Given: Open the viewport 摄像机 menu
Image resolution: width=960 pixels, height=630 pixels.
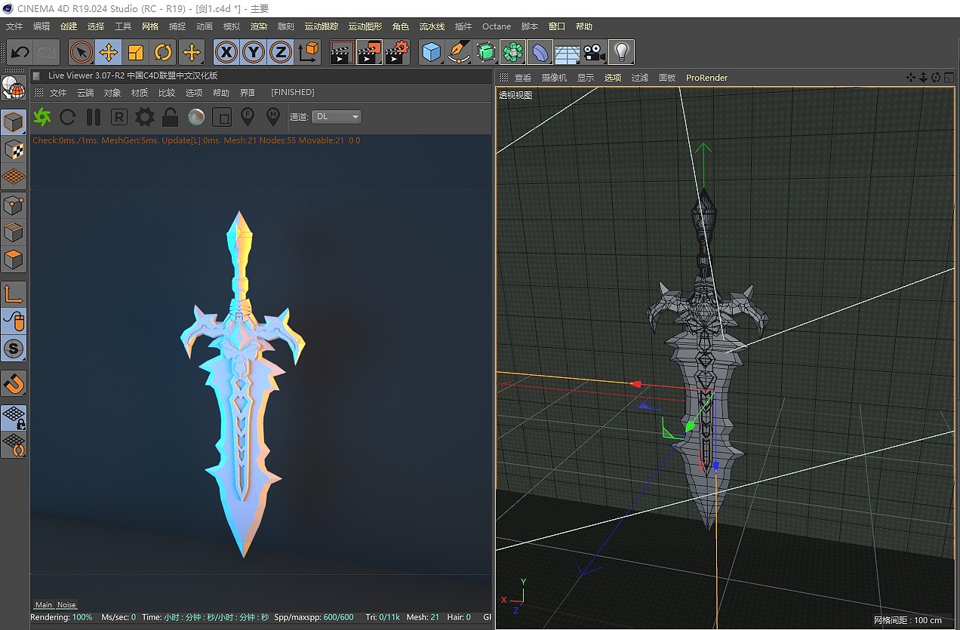Looking at the screenshot, I should click(x=554, y=78).
